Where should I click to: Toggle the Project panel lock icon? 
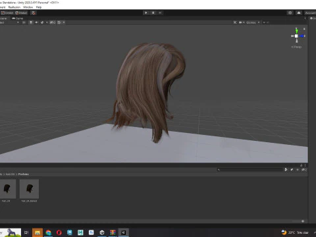pyautogui.click(x=302, y=165)
